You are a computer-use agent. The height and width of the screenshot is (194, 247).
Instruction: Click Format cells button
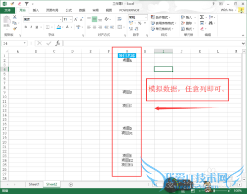point(188,29)
